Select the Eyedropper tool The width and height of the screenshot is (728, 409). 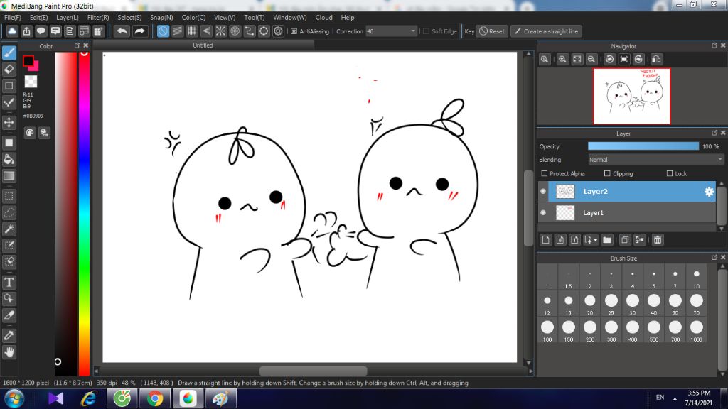(x=9, y=336)
